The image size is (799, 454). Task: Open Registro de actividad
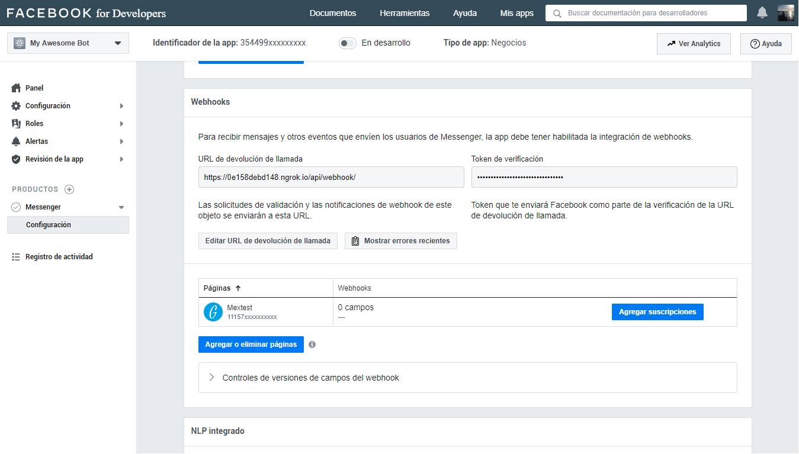coord(59,257)
